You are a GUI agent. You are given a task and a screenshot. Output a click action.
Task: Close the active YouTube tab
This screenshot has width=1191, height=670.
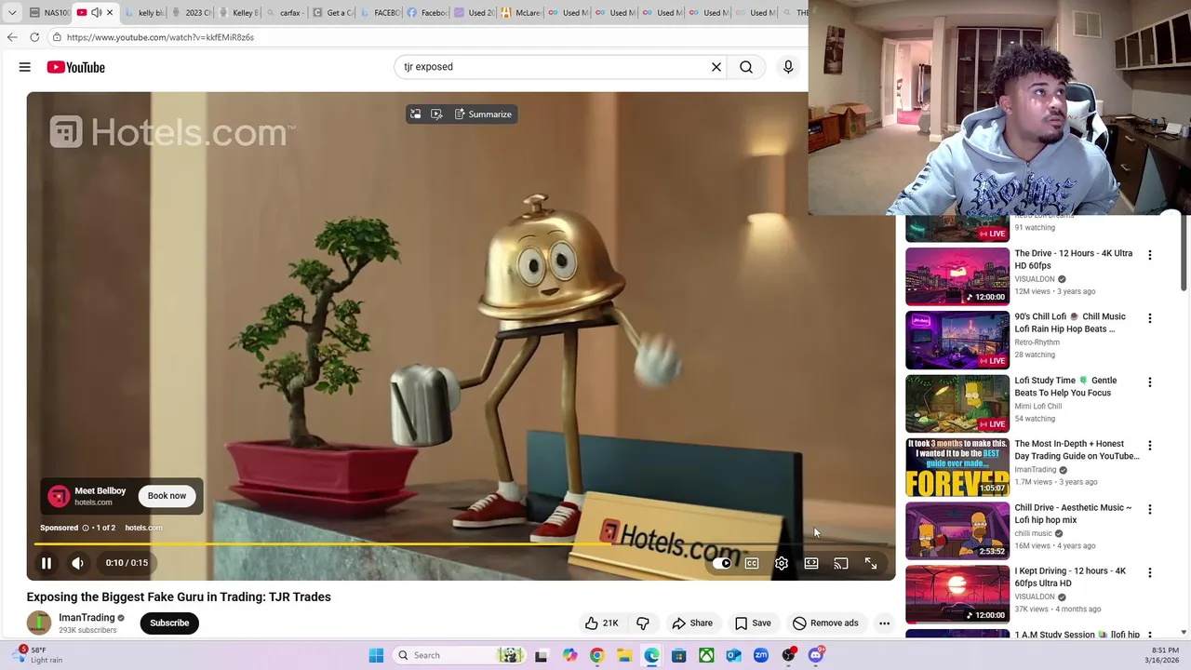[110, 13]
